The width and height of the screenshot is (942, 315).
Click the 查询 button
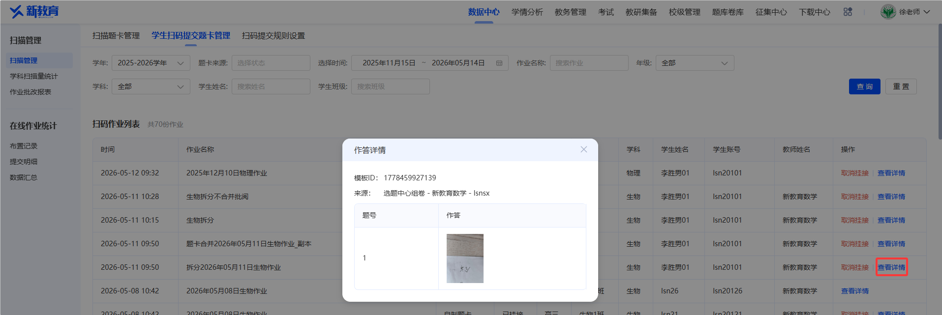[x=865, y=86]
